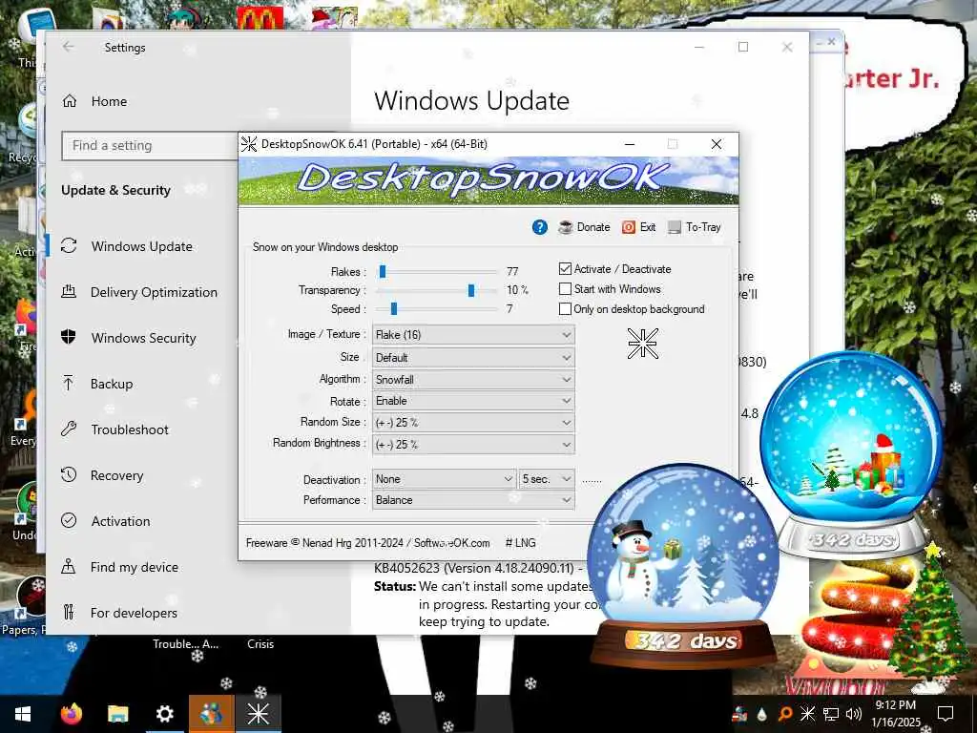Click the volume speaker tray icon

pyautogui.click(x=854, y=714)
